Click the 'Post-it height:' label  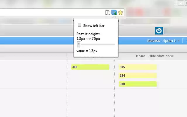point(88,34)
